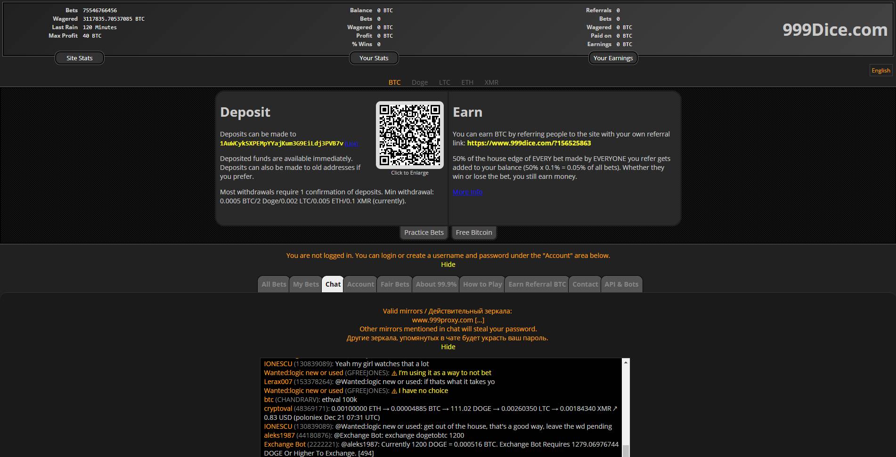The width and height of the screenshot is (896, 457).
Task: Click the Last Rain 120 Minutes value
Action: click(99, 27)
